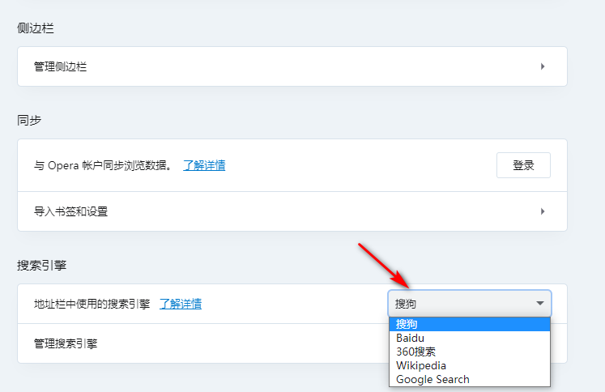The image size is (605, 392).
Task: Open 管理搜索引擎 row
Action: 203,343
